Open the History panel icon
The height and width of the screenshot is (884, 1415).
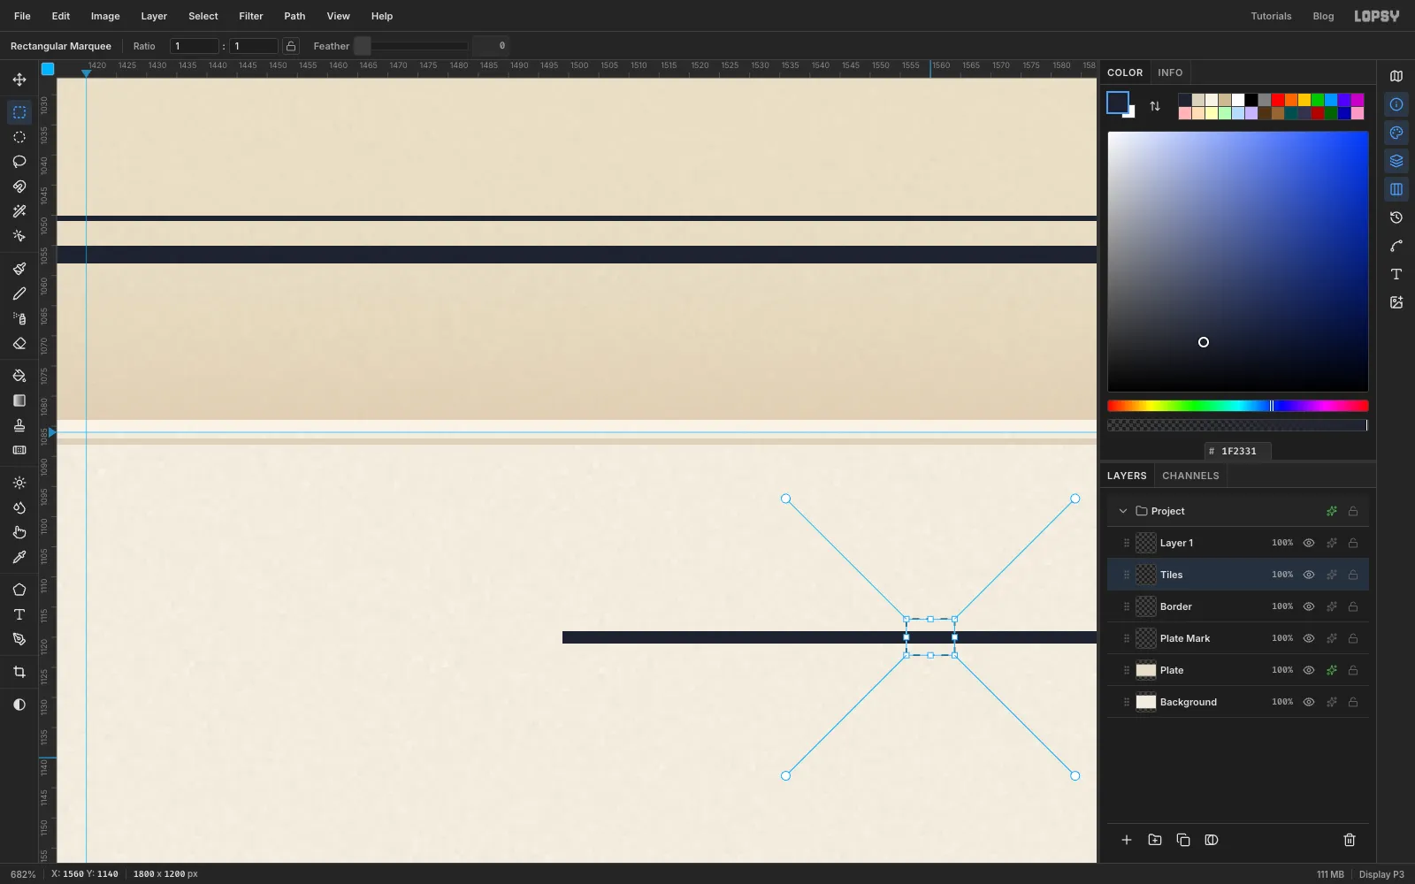(x=1396, y=217)
